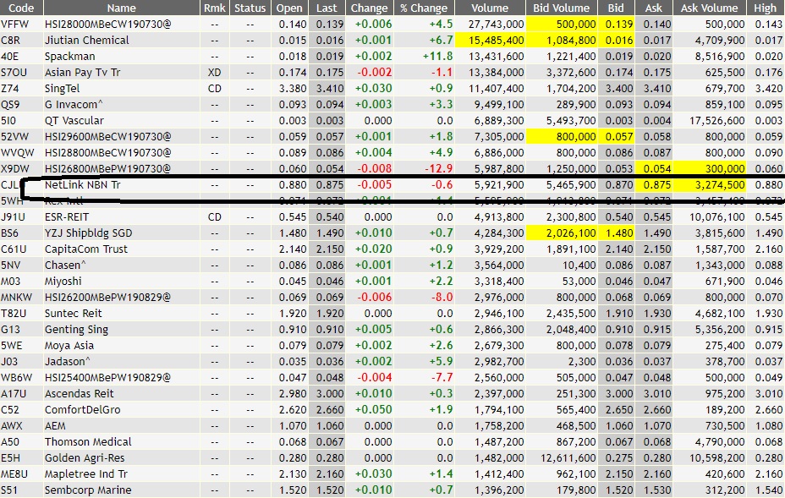This screenshot has width=785, height=498.
Task: Select the Miyoshi stock name
Action: click(x=63, y=282)
